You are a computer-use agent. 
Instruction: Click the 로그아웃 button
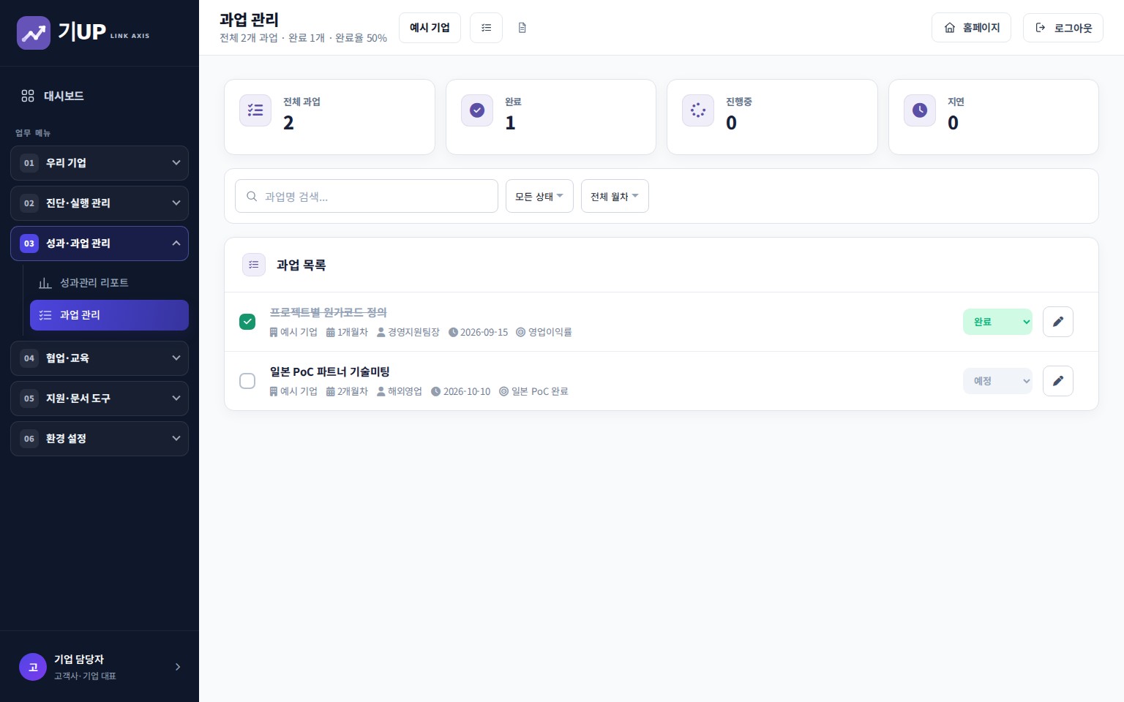1063,28
